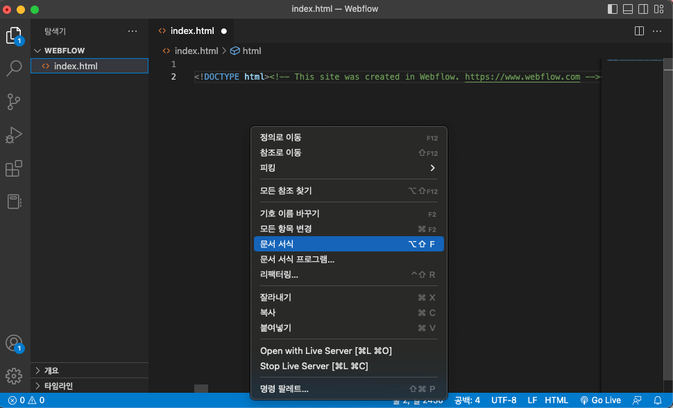Screen dimensions: 673x408
Task: Open Explorer panel More Actions ellipsis
Action: (x=133, y=31)
